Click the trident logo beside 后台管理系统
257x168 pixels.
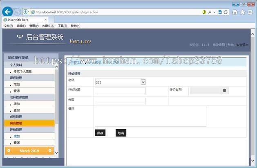20,36
